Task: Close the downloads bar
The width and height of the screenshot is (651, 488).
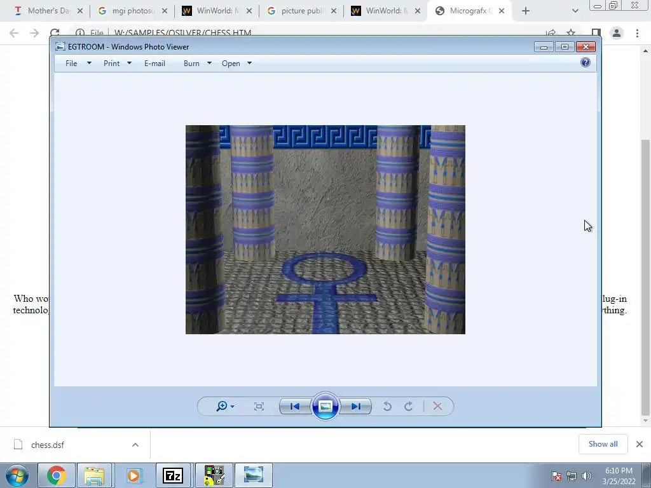Action: tap(640, 444)
